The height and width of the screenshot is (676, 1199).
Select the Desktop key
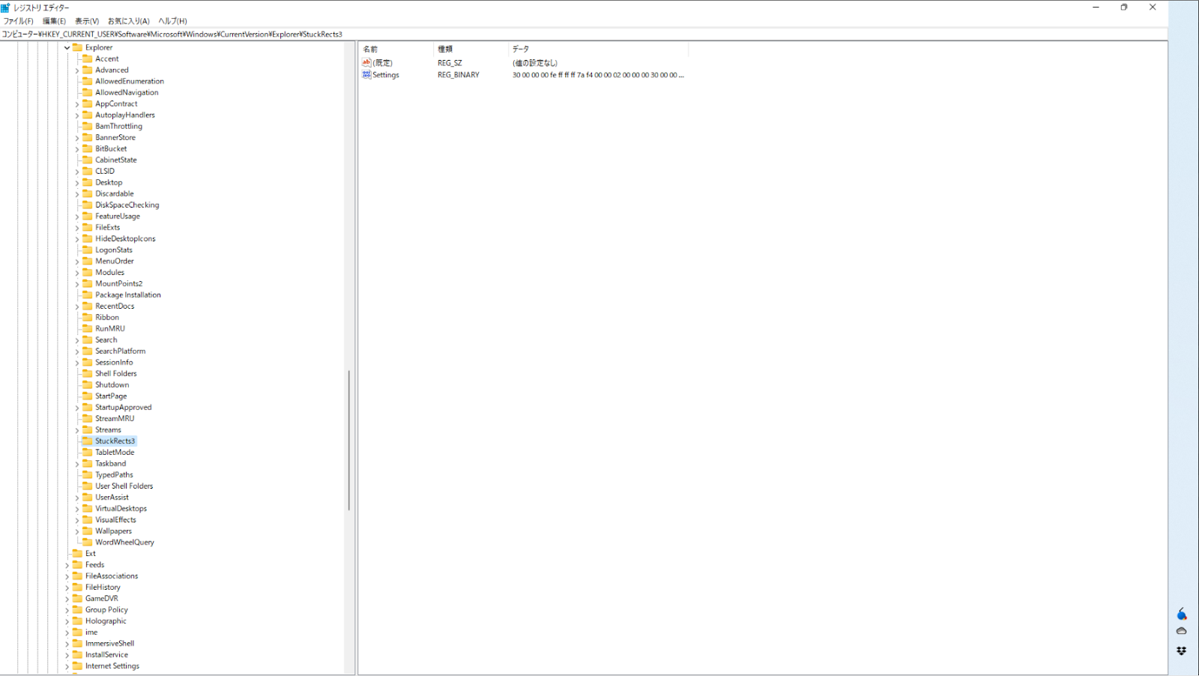(x=109, y=183)
